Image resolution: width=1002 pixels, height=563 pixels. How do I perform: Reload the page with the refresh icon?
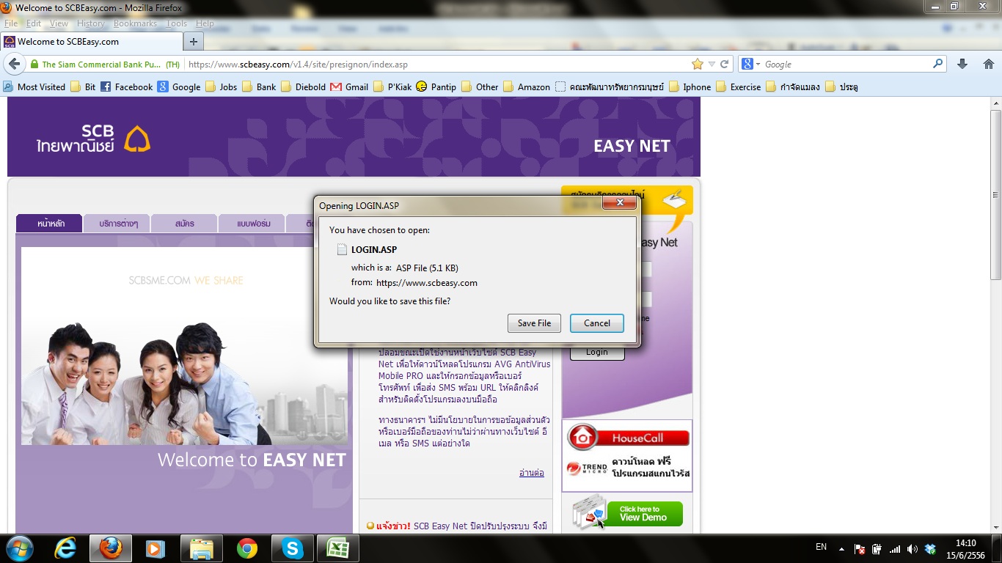pyautogui.click(x=724, y=64)
